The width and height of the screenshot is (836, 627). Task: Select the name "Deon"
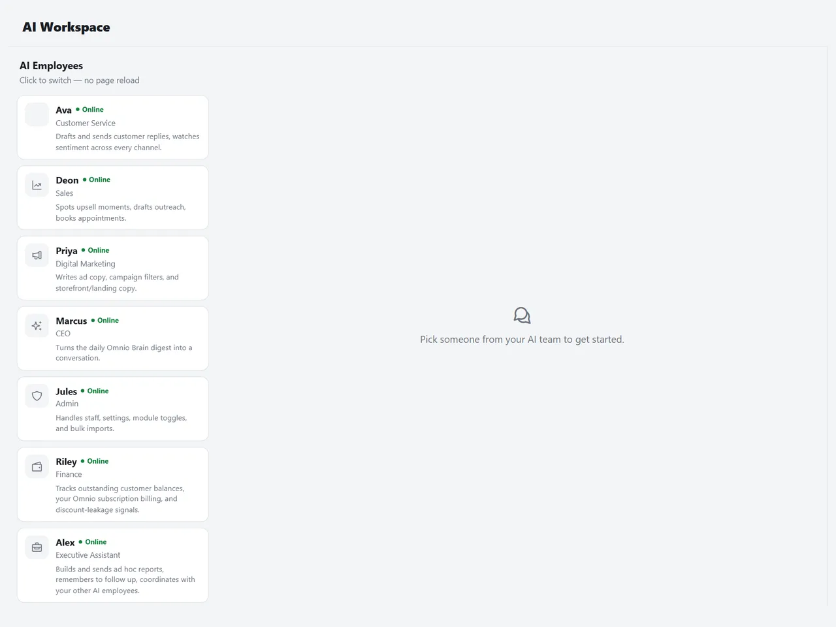pos(67,180)
